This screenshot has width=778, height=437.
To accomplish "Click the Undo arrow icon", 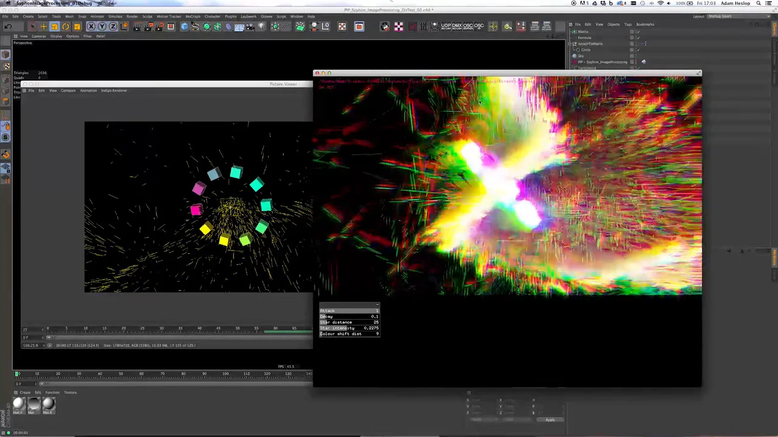I will coord(9,27).
